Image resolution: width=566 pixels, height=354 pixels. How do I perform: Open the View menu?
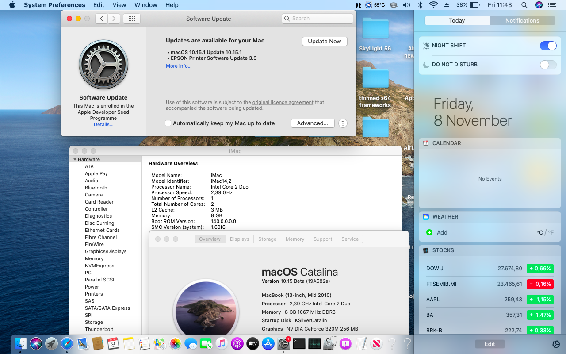[x=119, y=5]
